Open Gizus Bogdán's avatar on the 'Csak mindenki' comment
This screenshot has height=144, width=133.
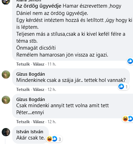(6, 100)
